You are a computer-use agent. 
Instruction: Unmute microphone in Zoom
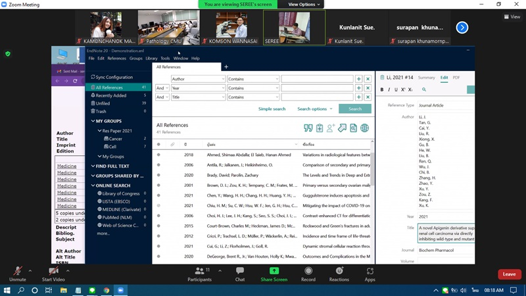(18, 274)
